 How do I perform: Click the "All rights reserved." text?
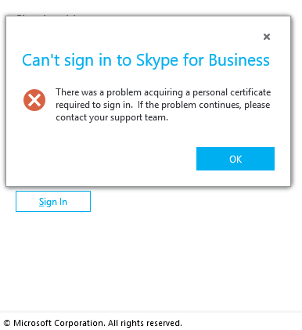click(145, 323)
